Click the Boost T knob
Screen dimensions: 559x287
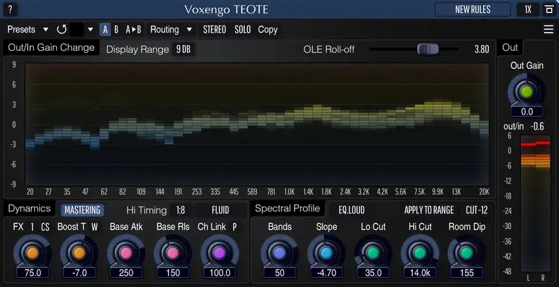pos(79,253)
